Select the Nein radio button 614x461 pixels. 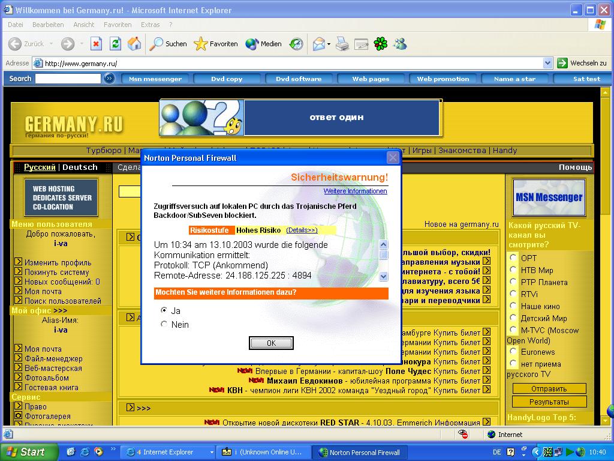[x=164, y=324]
